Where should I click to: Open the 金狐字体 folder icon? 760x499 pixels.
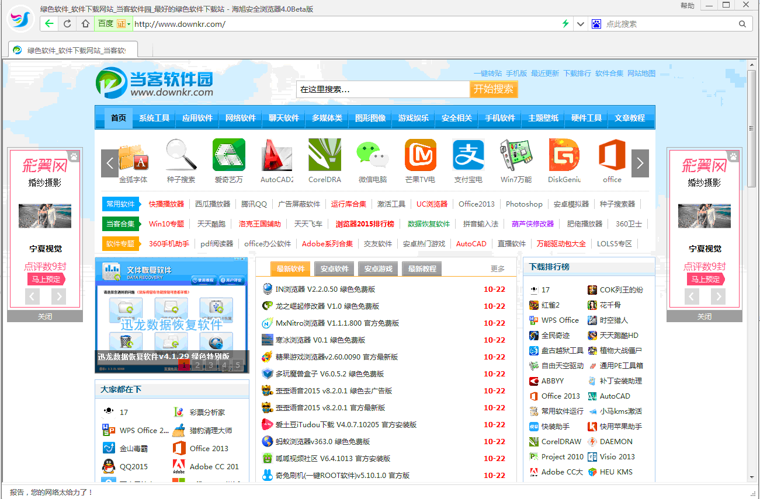133,156
